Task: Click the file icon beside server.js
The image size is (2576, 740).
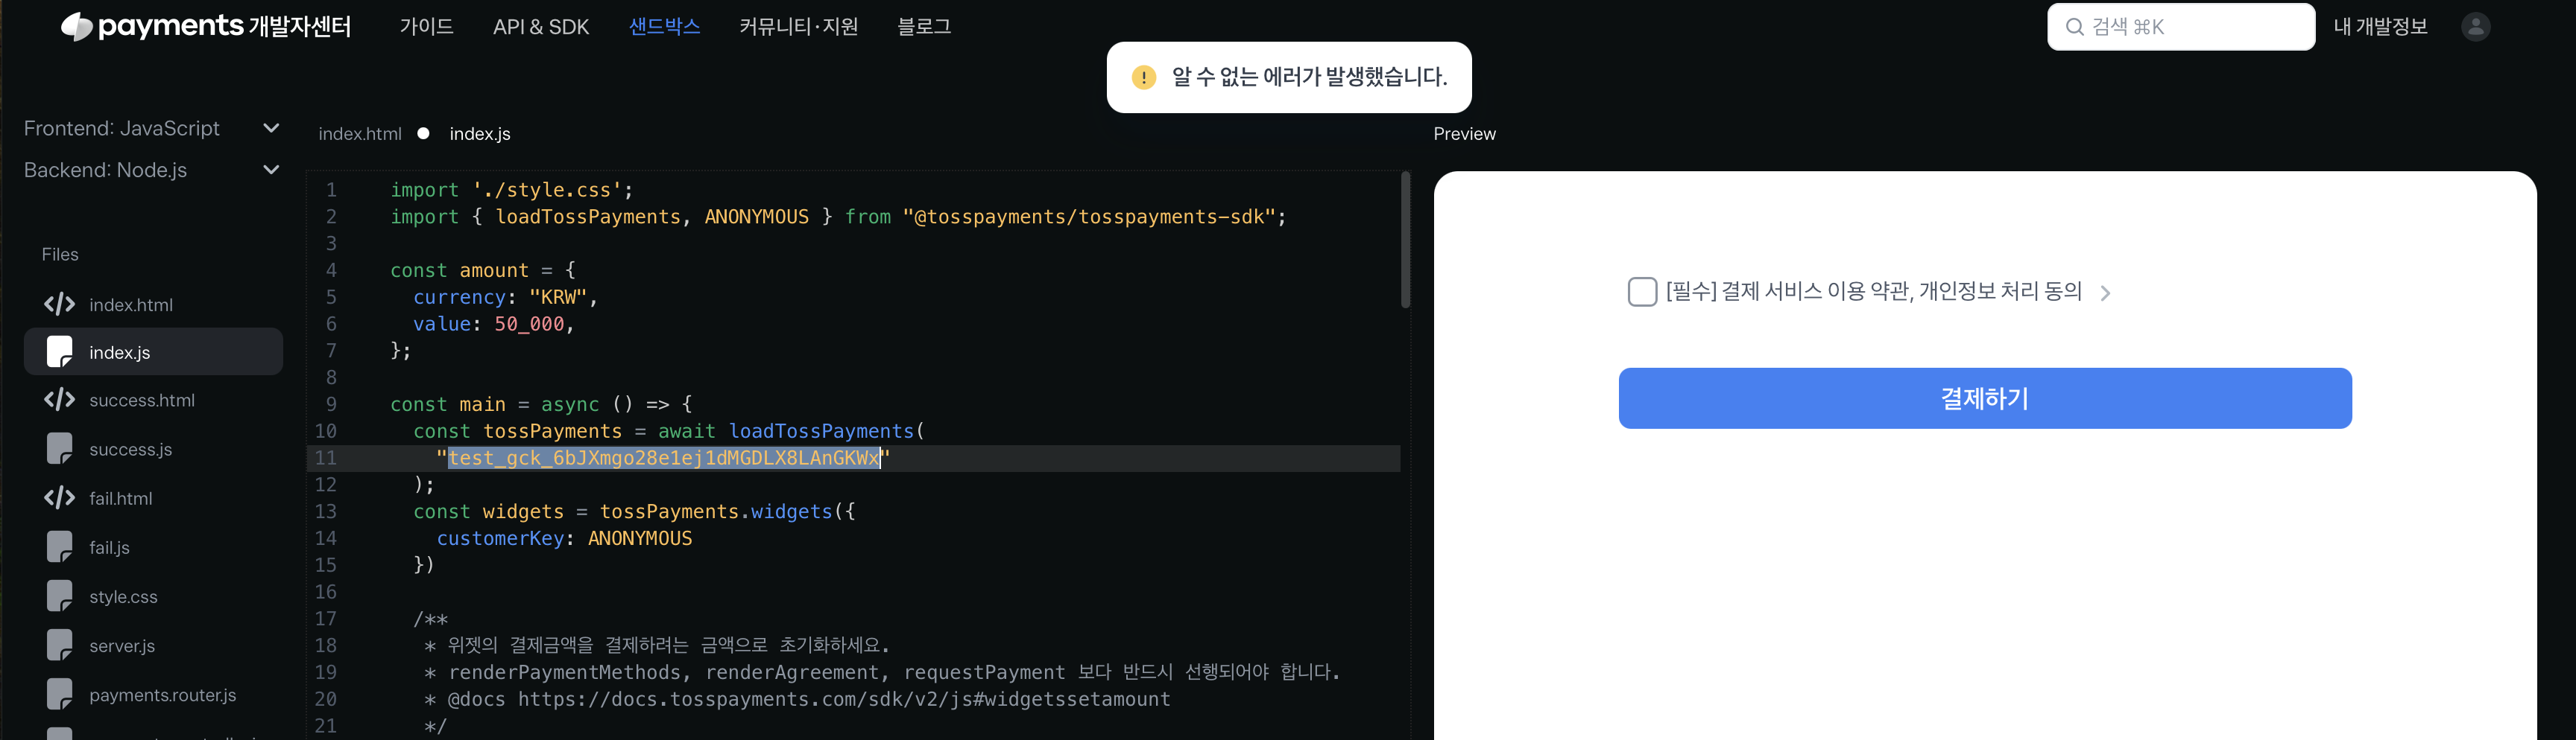Action: pos(60,645)
